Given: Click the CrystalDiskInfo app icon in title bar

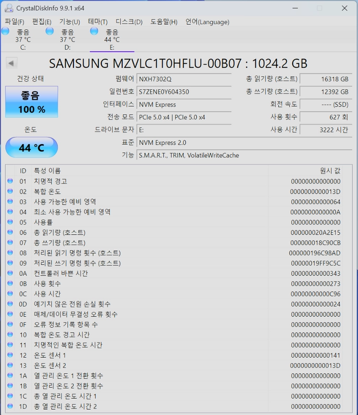Looking at the screenshot, I should (x=9, y=8).
